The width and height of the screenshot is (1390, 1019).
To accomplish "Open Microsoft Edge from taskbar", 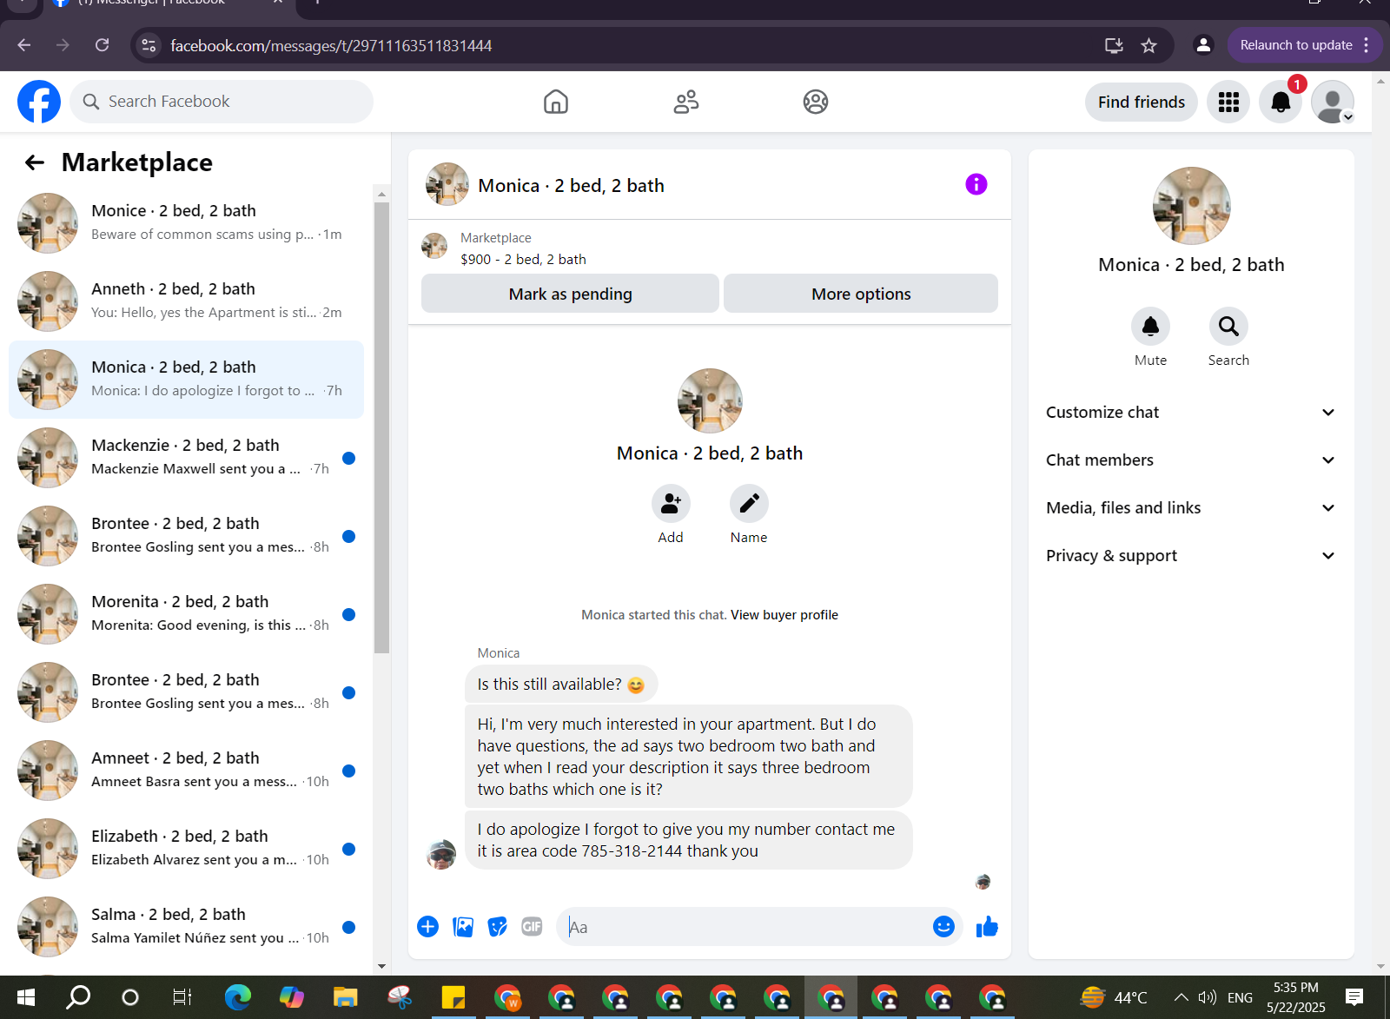I will 238,997.
